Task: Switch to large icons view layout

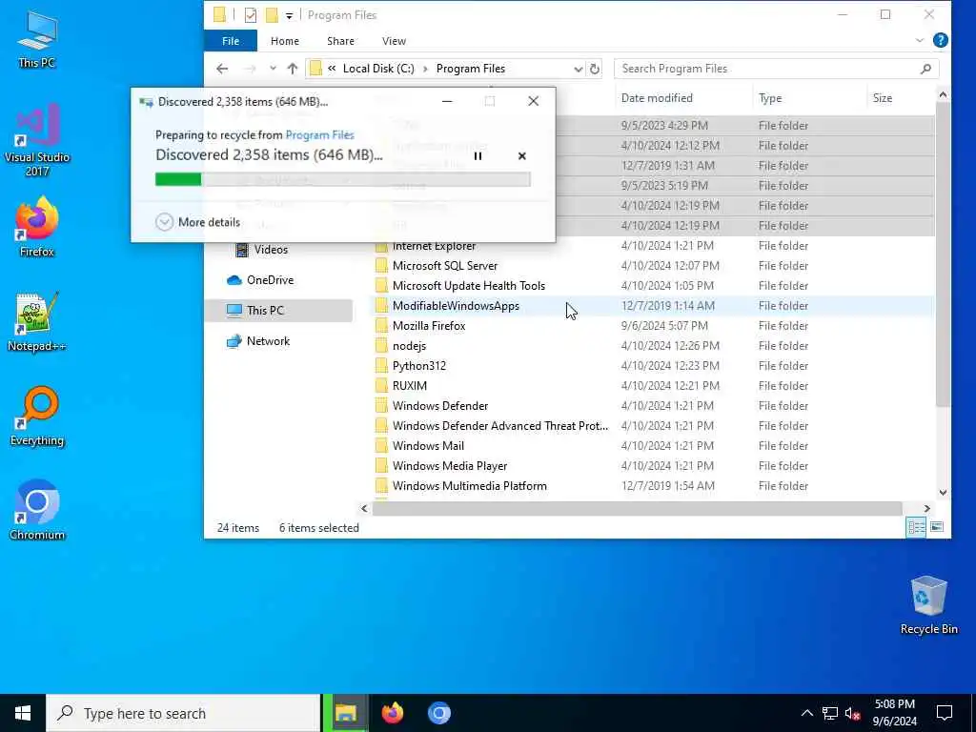Action: click(936, 527)
